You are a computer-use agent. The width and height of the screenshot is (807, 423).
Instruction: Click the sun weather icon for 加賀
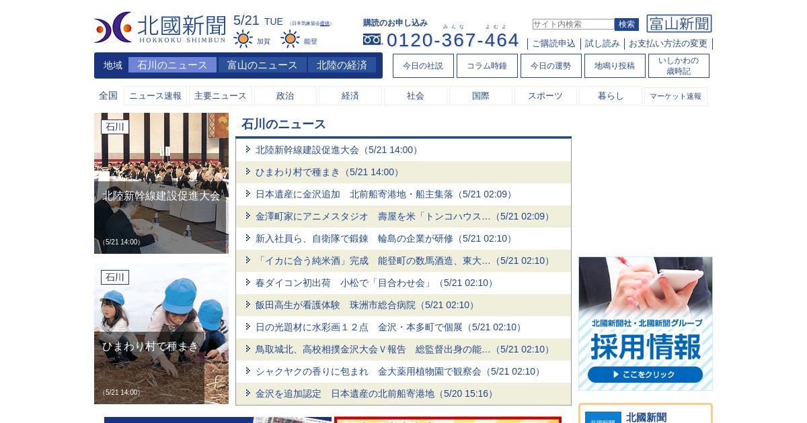(x=243, y=40)
